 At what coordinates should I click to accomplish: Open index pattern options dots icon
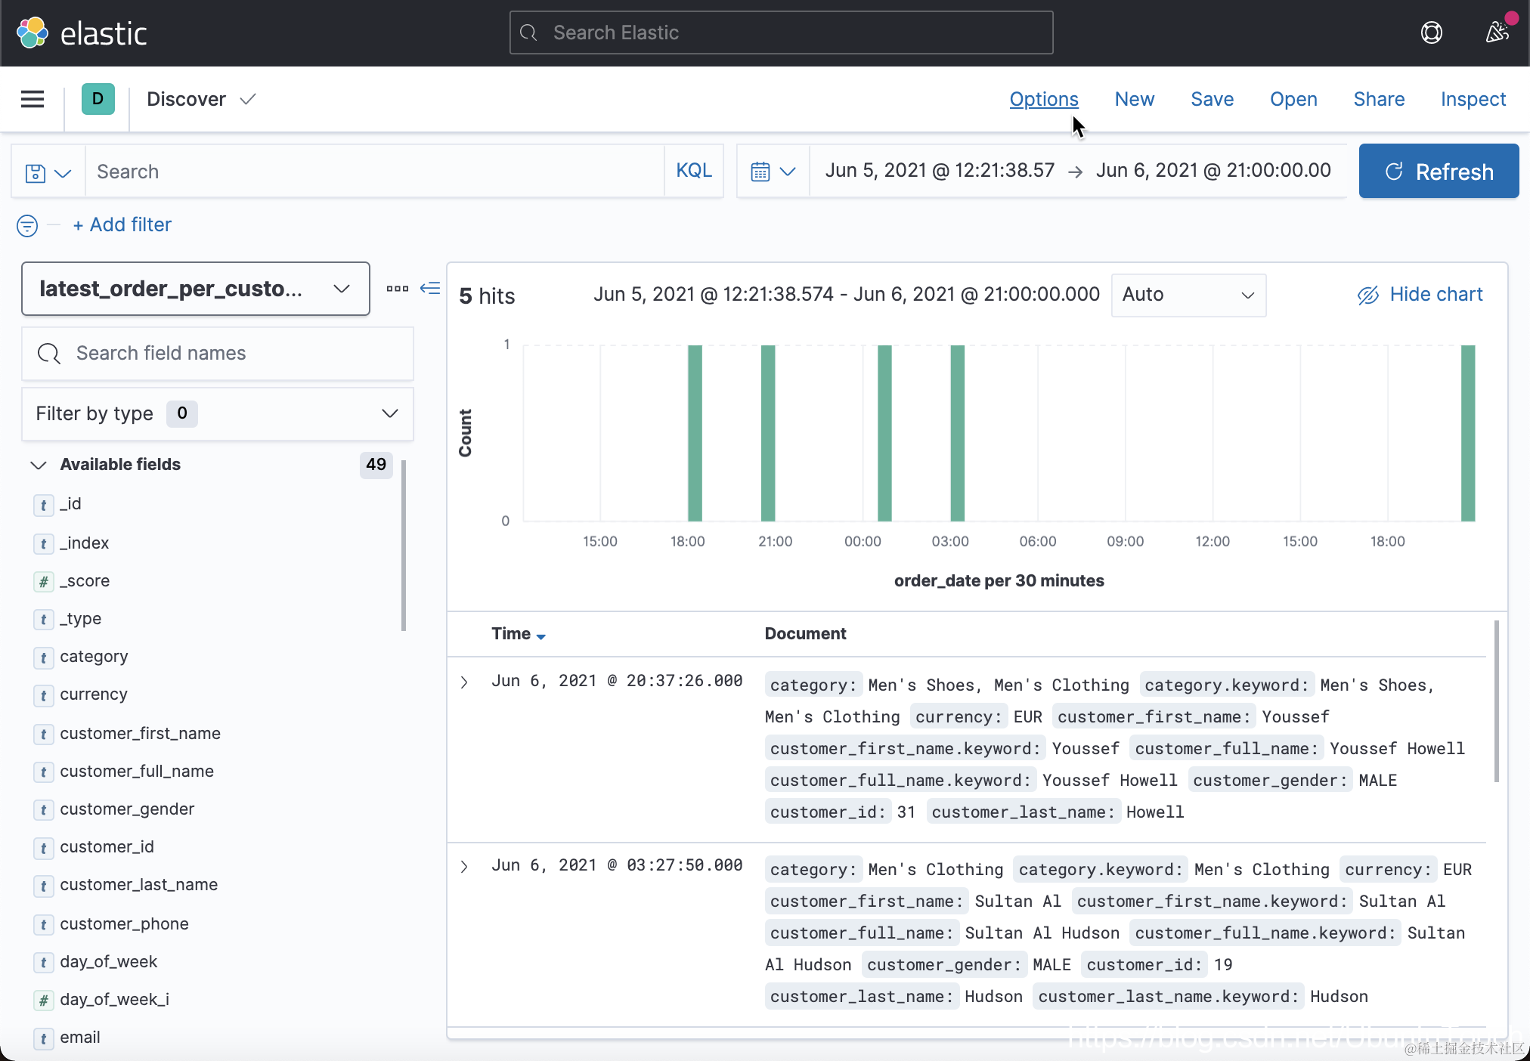pos(397,289)
